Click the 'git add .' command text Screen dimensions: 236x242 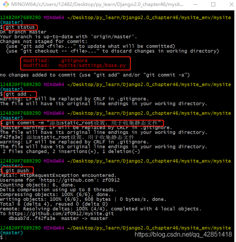pyautogui.click(x=18, y=94)
